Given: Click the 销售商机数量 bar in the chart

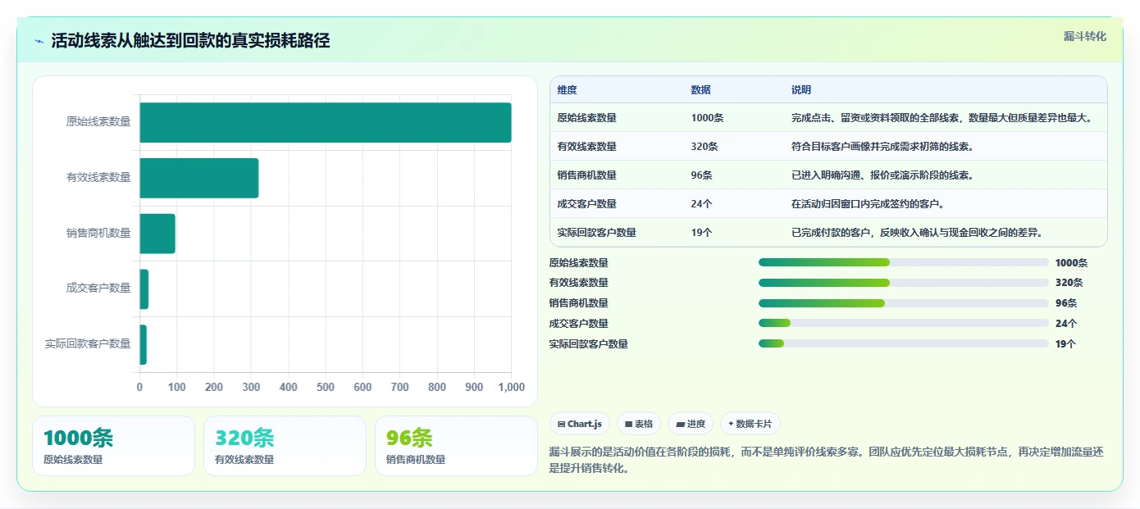Looking at the screenshot, I should click(x=157, y=234).
